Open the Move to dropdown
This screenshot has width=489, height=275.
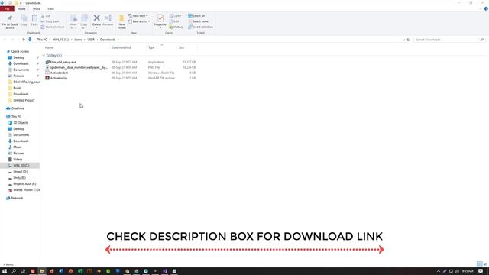[x=73, y=22]
